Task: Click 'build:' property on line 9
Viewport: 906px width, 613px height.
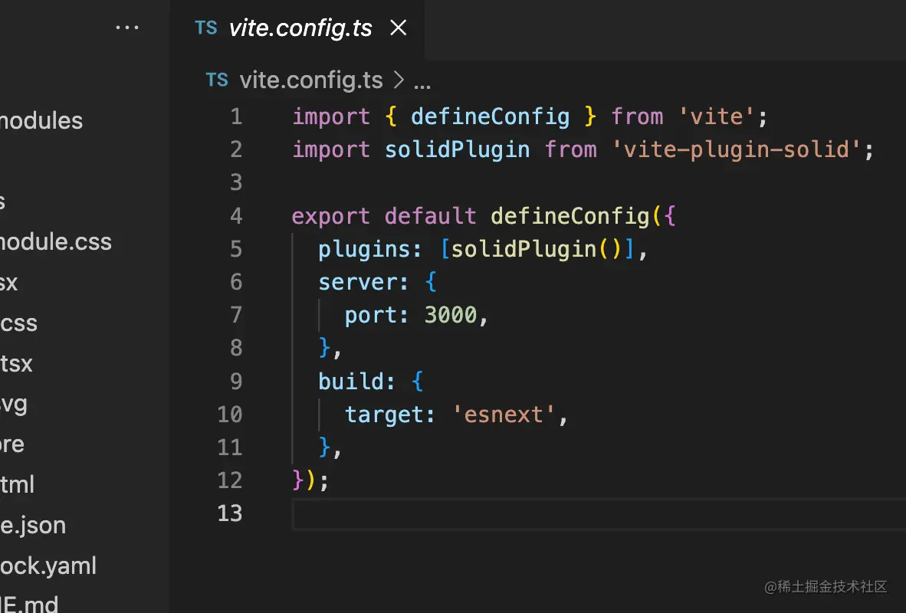Action: pyautogui.click(x=356, y=382)
